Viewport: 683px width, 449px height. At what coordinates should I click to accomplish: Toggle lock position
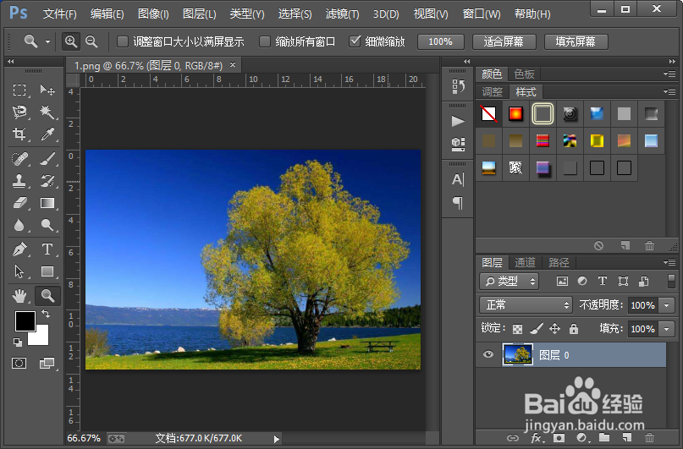554,328
